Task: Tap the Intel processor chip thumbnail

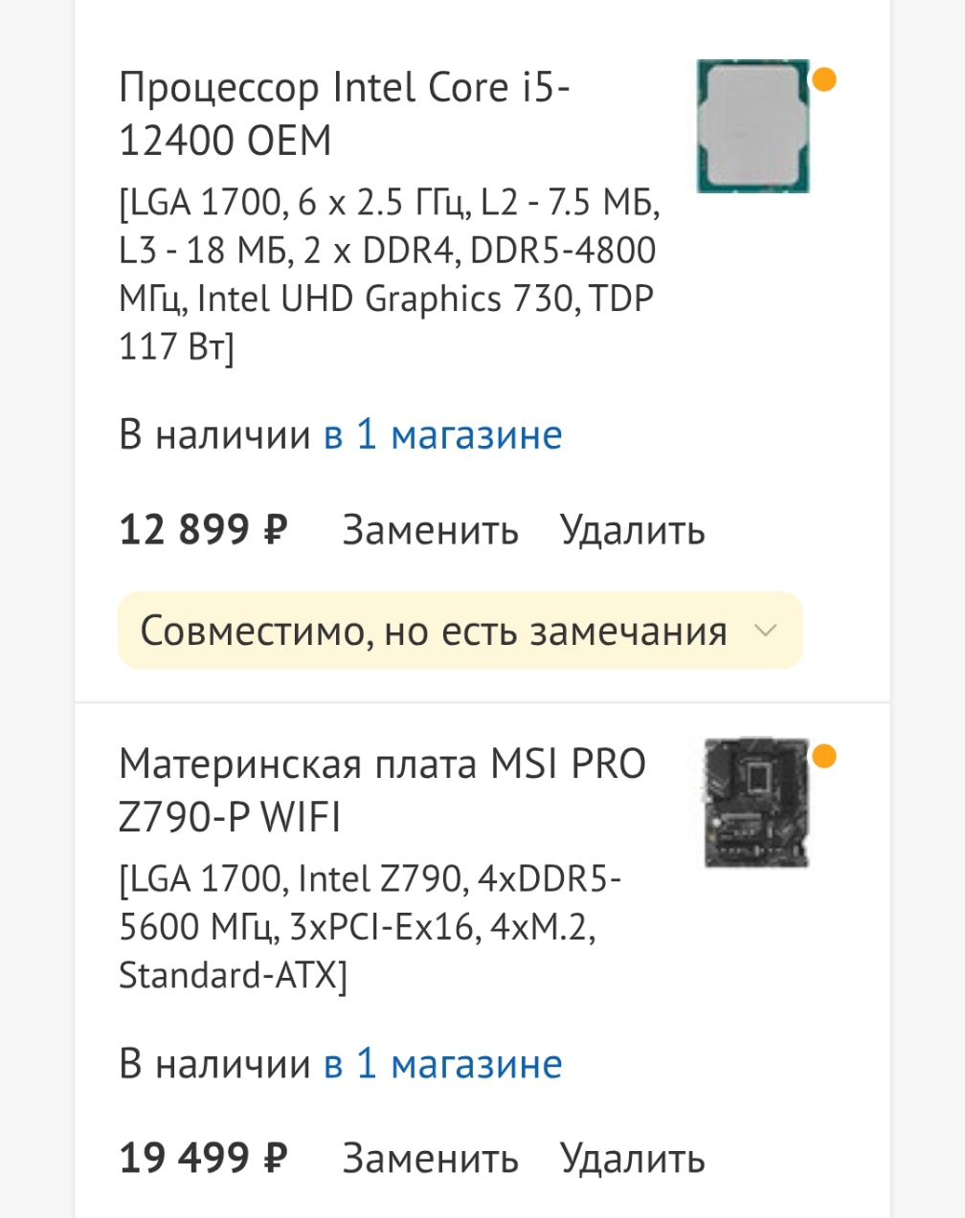Action: click(x=752, y=126)
